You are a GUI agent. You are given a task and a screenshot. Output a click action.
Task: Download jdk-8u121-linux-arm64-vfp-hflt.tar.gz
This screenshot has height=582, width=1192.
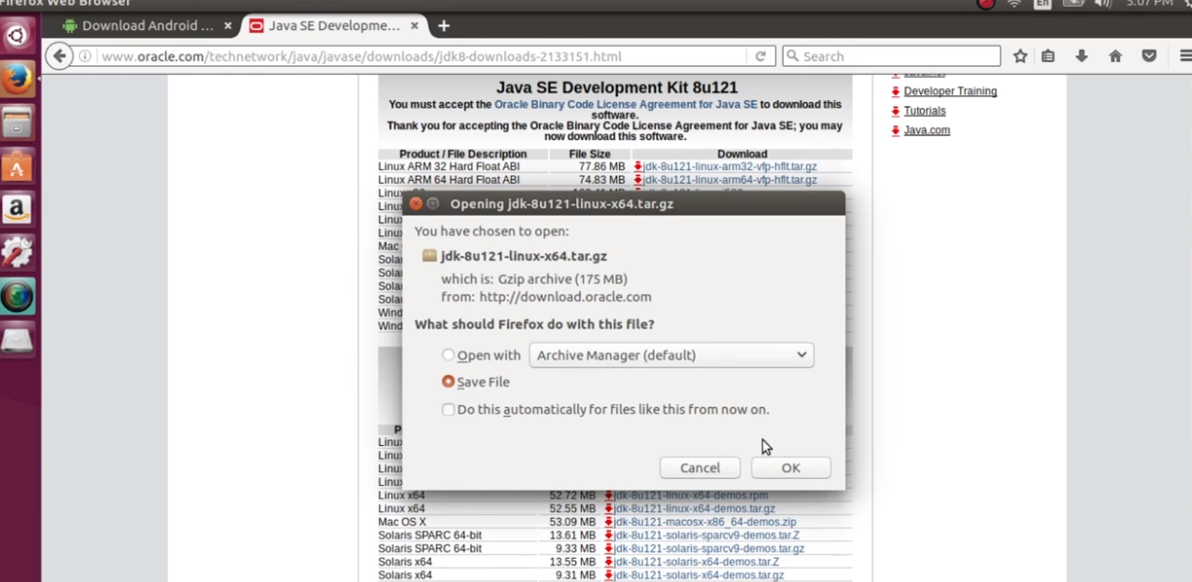point(730,181)
